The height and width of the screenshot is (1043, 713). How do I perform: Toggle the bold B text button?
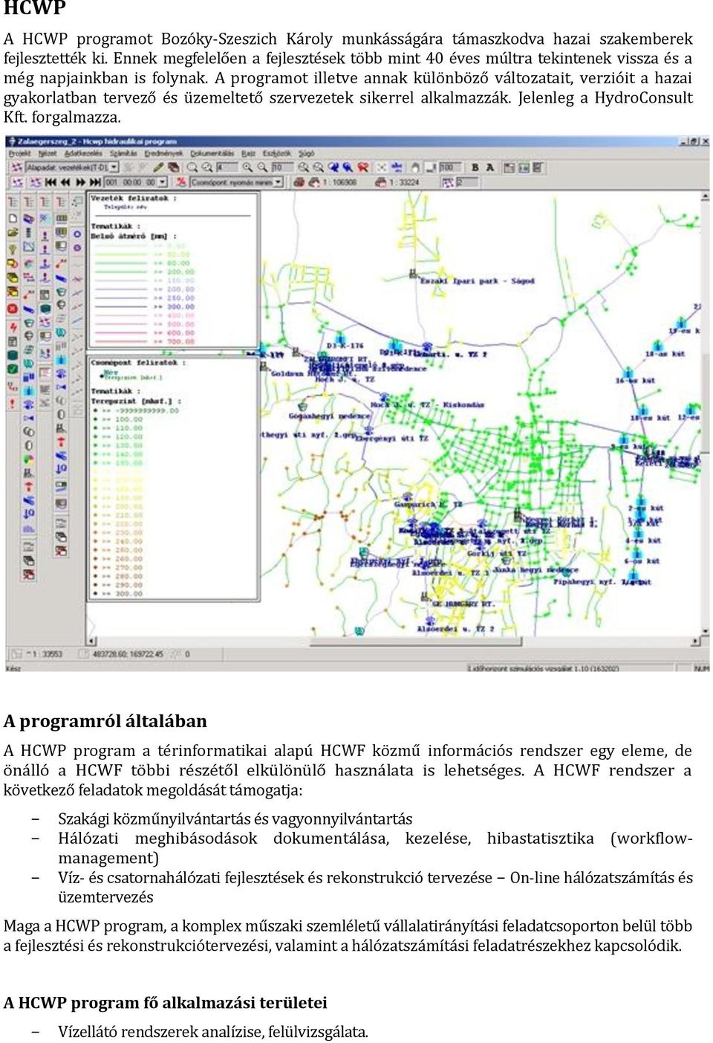(475, 168)
